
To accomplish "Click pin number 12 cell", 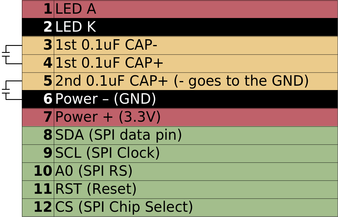I will click(x=42, y=207).
